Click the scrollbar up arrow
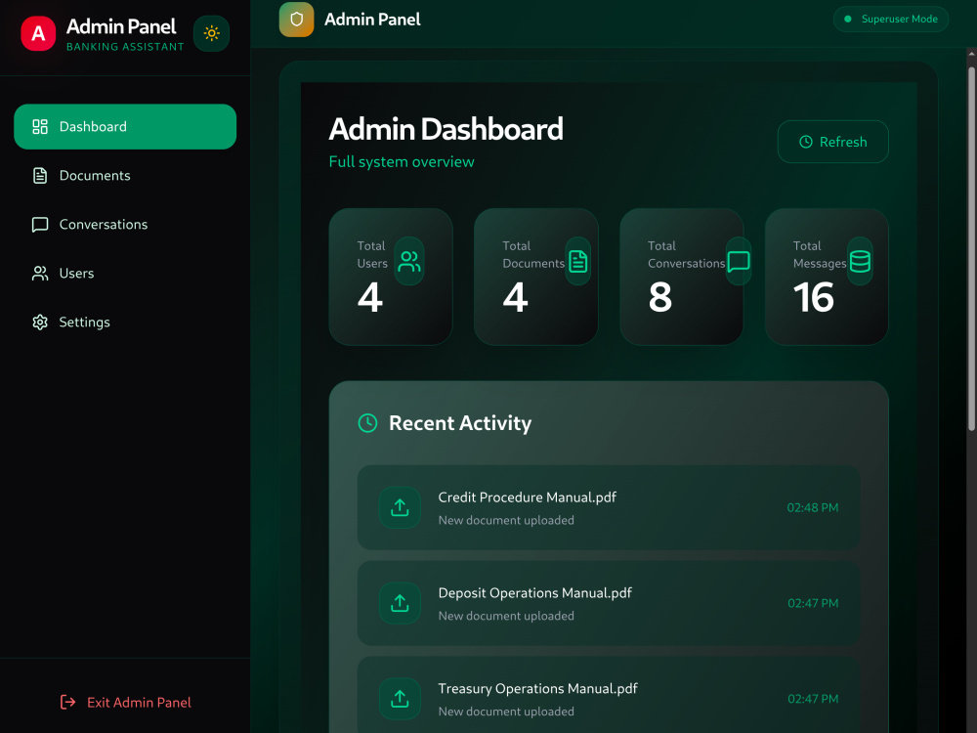Image resolution: width=977 pixels, height=733 pixels. point(971,54)
